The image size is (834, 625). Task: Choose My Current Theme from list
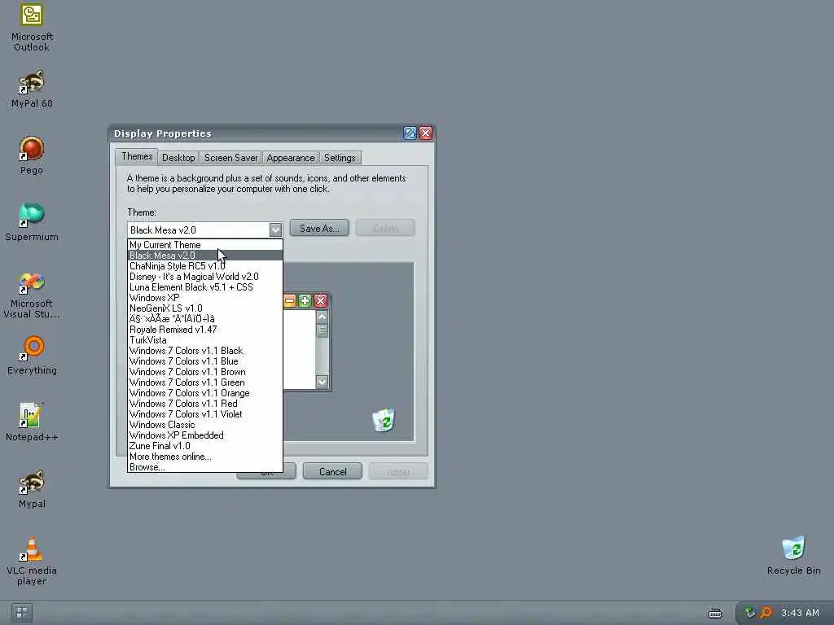point(205,245)
